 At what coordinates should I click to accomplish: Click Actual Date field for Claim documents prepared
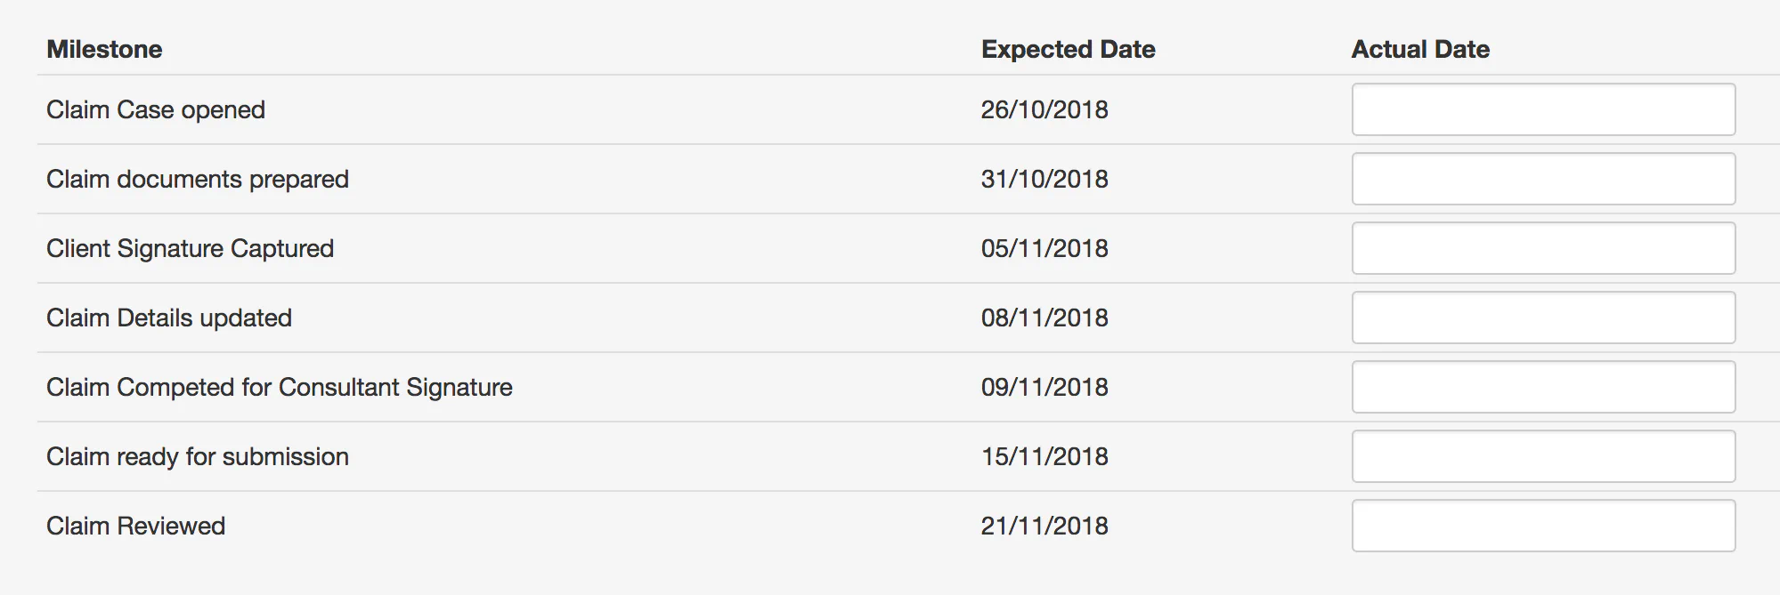click(x=1543, y=179)
